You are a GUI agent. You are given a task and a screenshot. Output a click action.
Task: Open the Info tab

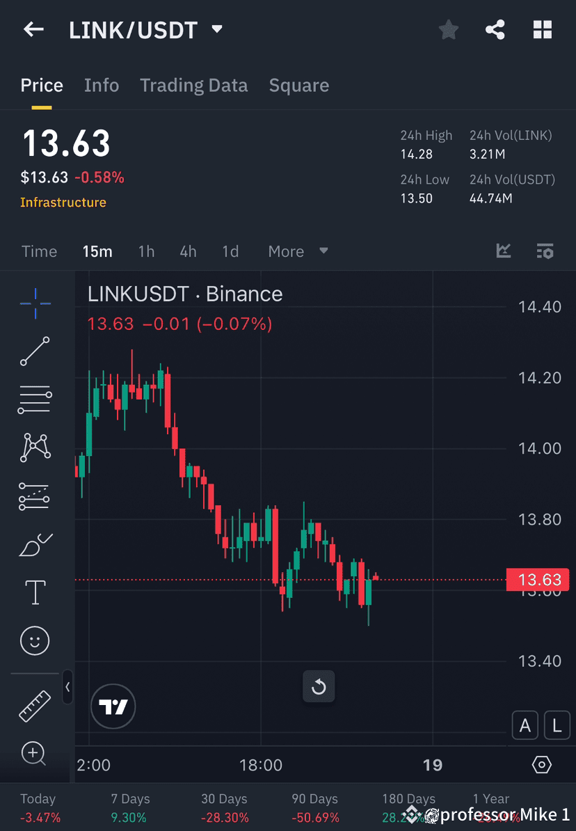pos(102,85)
